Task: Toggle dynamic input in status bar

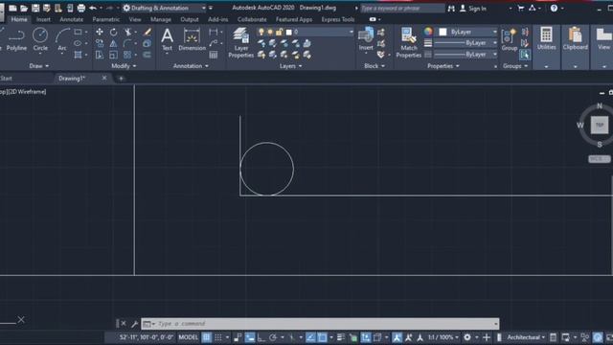Action: [249, 337]
